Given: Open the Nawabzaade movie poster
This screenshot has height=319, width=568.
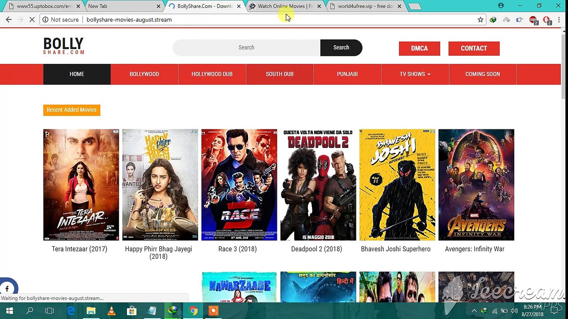Looking at the screenshot, I should [x=239, y=287].
